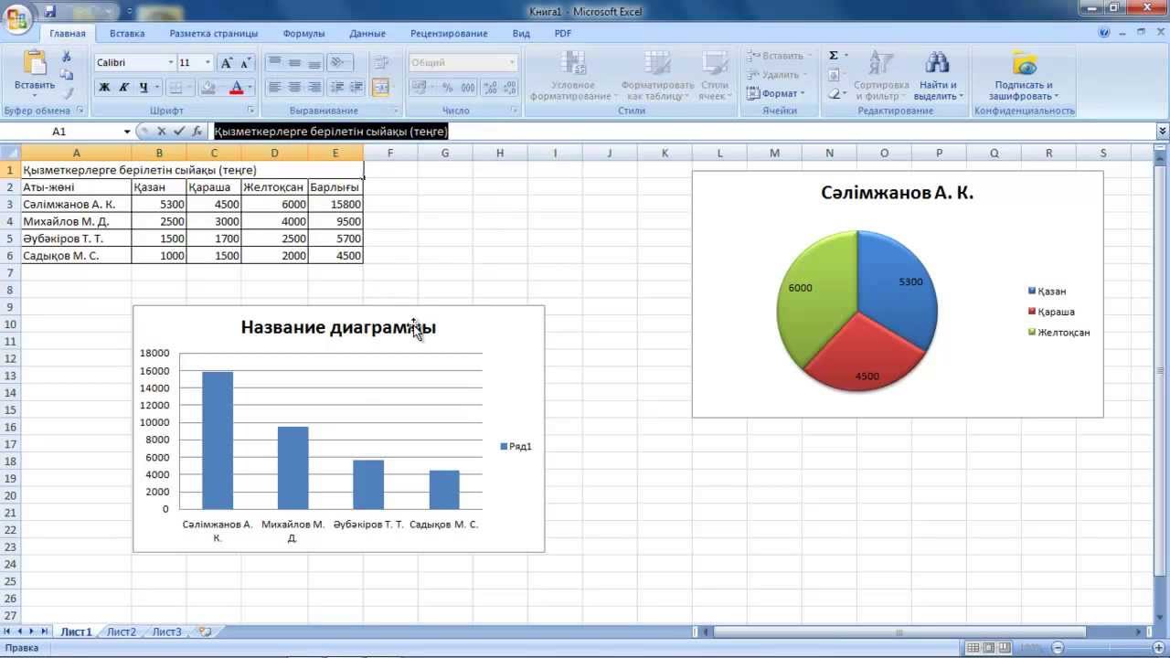
Task: Open the Вид ribbon tab
Action: (x=521, y=34)
